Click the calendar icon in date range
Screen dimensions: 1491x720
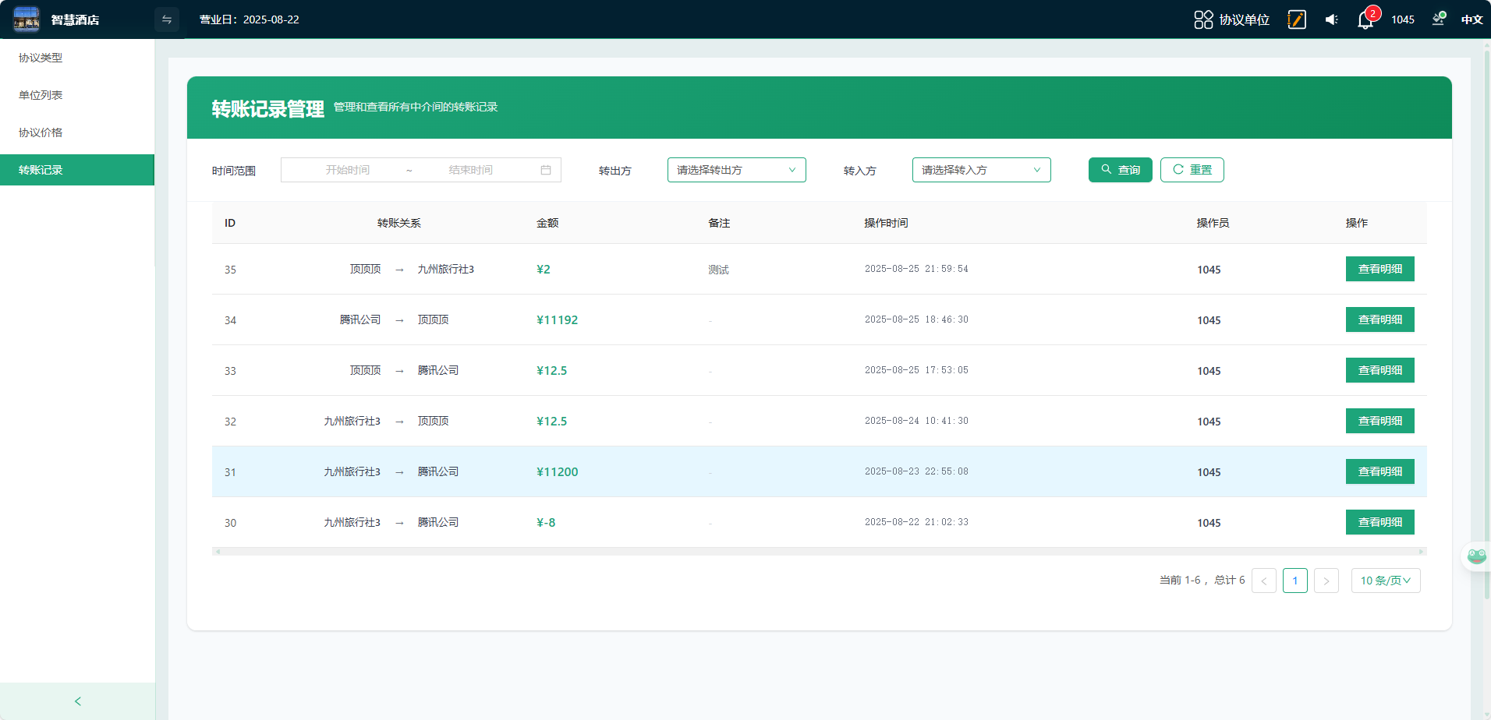pyautogui.click(x=546, y=170)
